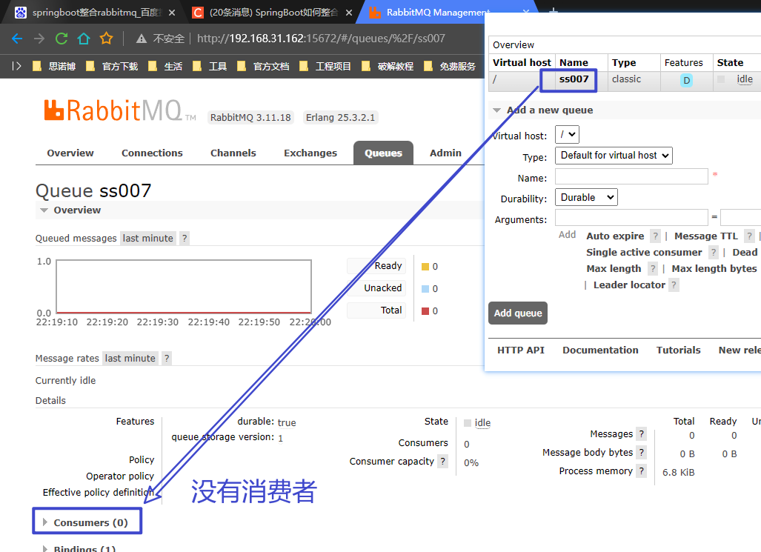Open the ss007 queue link
Screen dimensions: 761x552
(574, 79)
